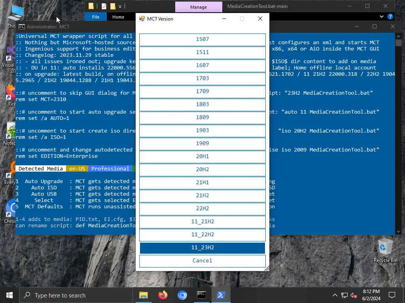Open File Explorer help question mark icon

(x=390, y=17)
